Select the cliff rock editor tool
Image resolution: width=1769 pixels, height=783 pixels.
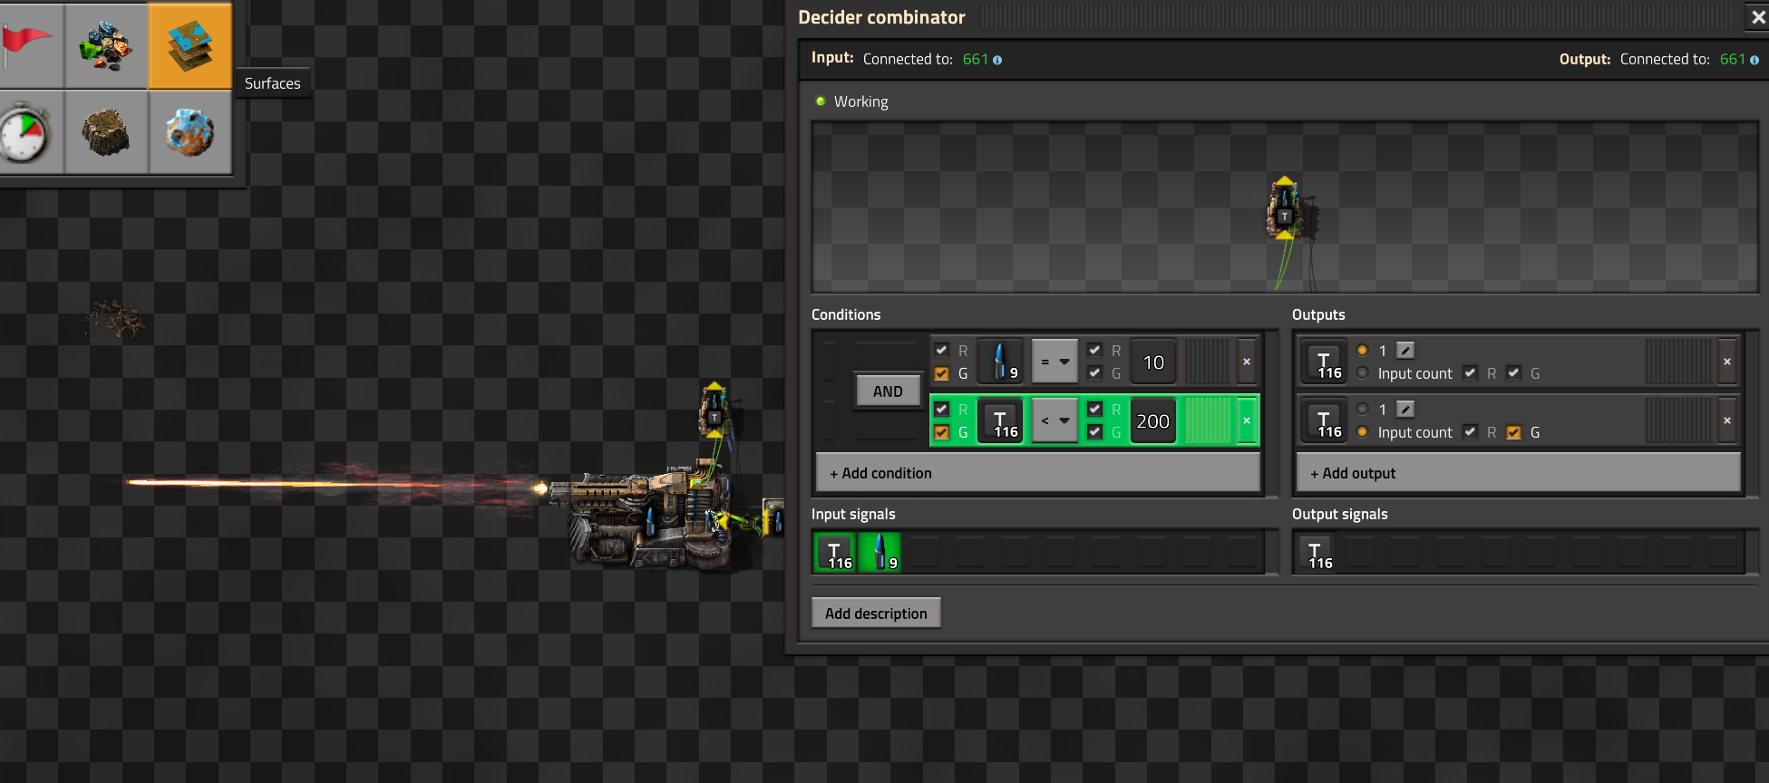point(106,132)
